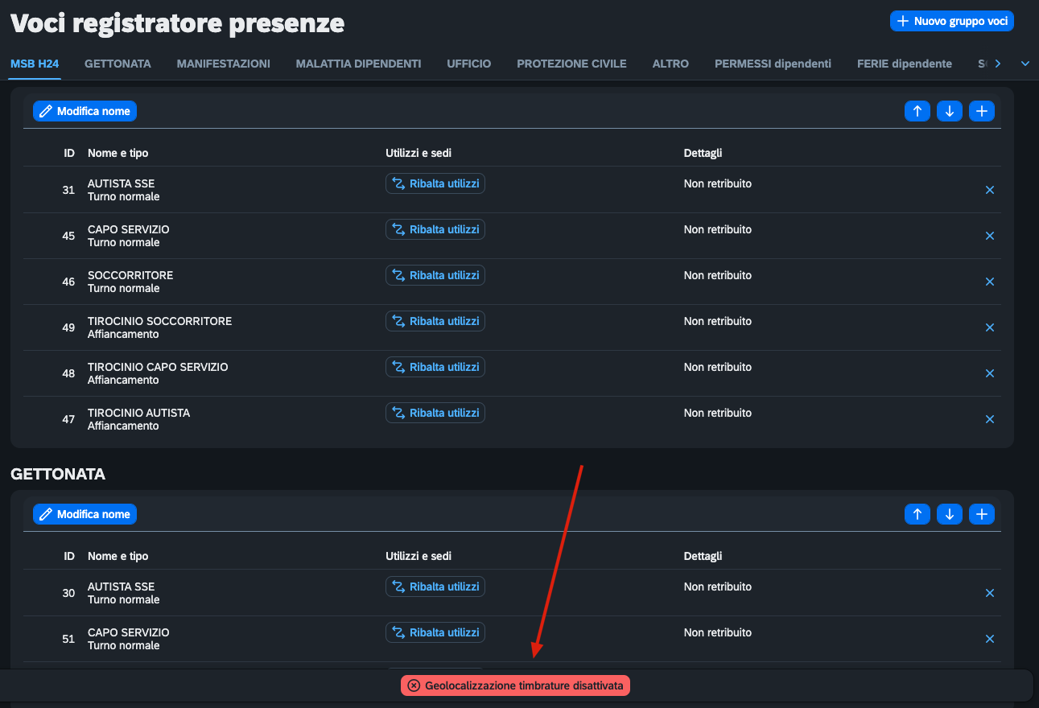Remove CAPO SERVIZIO entry with ID 51
The height and width of the screenshot is (708, 1039).
pos(990,639)
